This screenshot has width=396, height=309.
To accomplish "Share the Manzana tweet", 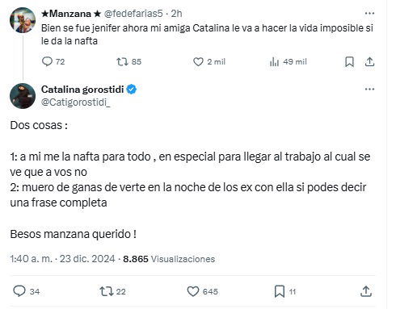I will 369,62.
